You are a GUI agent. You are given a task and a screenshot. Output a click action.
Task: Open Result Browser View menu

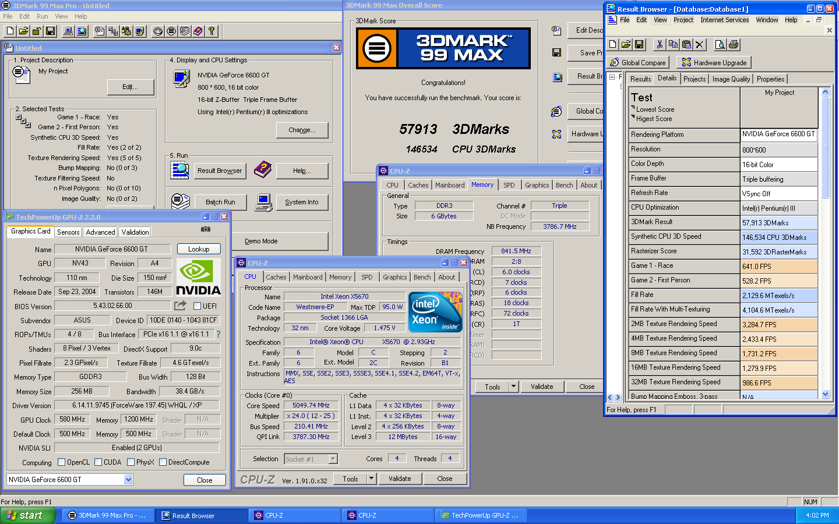pyautogui.click(x=660, y=20)
